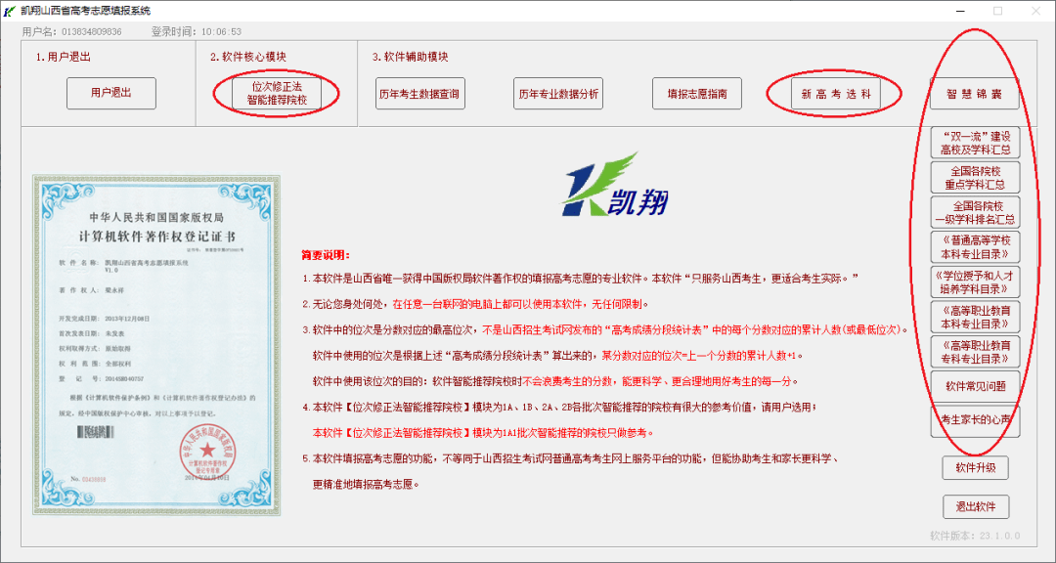Open 《学位授予和人才培养学科目录》
Viewport: 1056px width, 563px height.
coord(975,282)
